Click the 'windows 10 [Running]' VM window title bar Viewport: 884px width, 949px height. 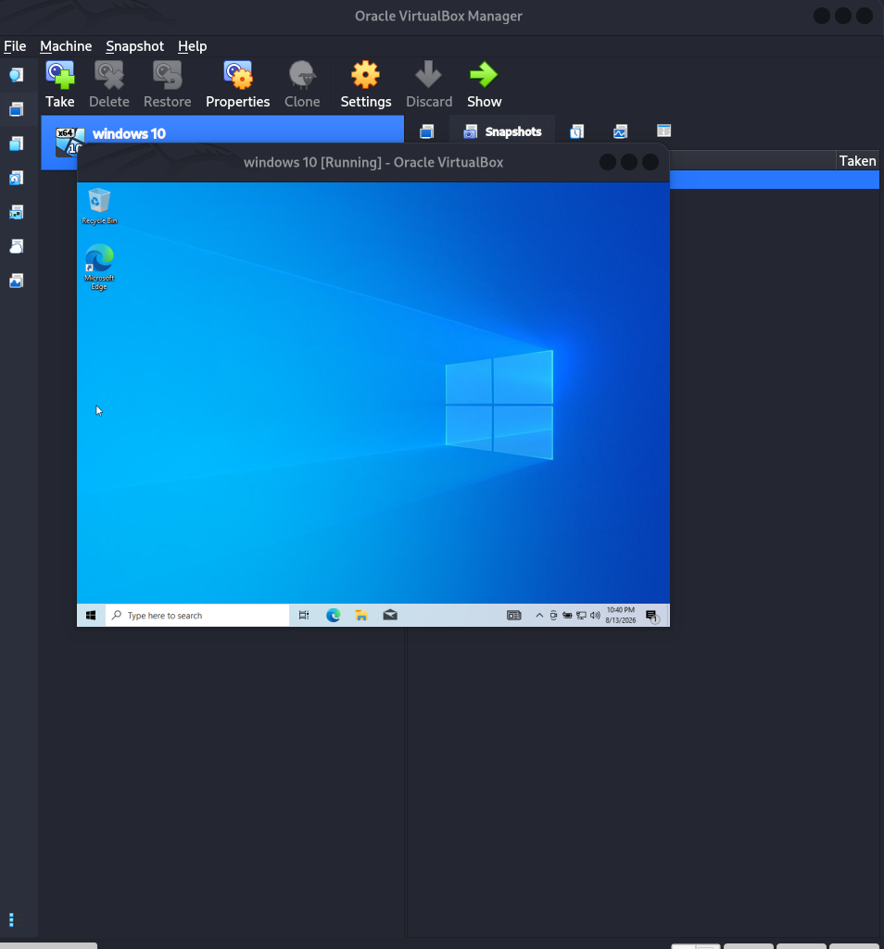[373, 162]
